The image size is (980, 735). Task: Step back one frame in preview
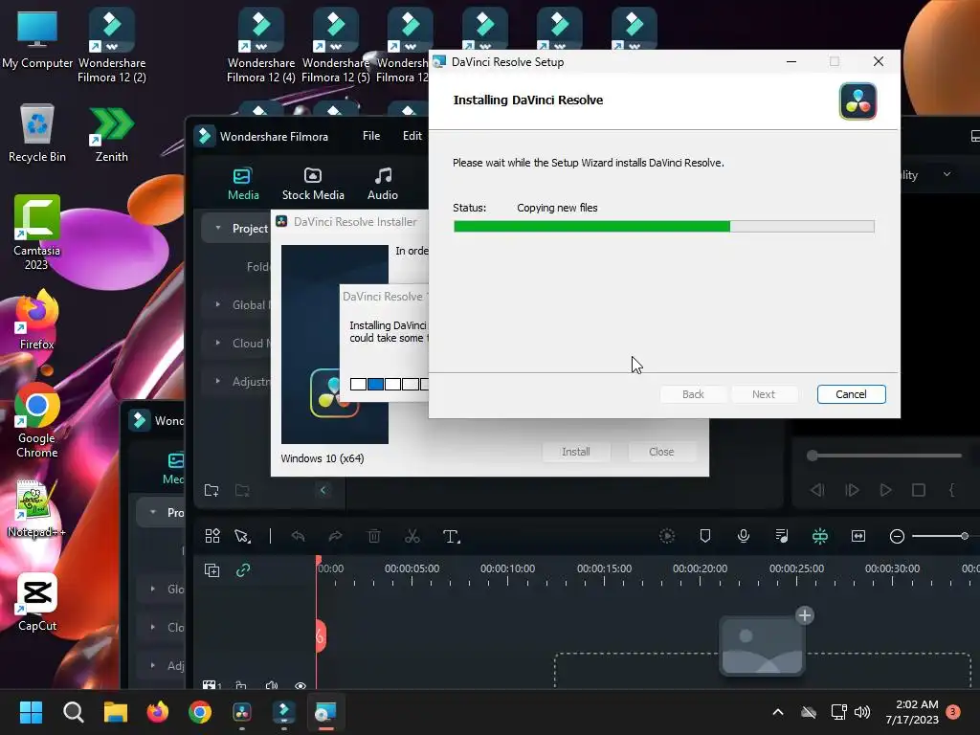[817, 490]
